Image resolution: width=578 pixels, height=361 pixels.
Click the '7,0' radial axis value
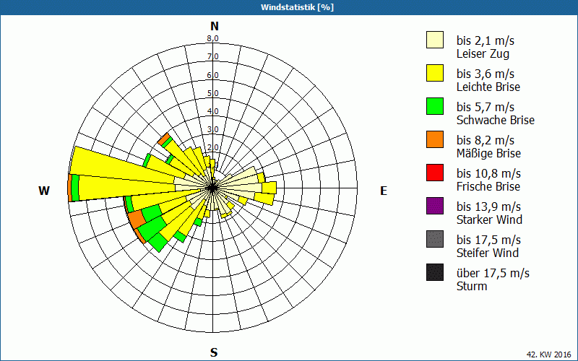pos(212,57)
